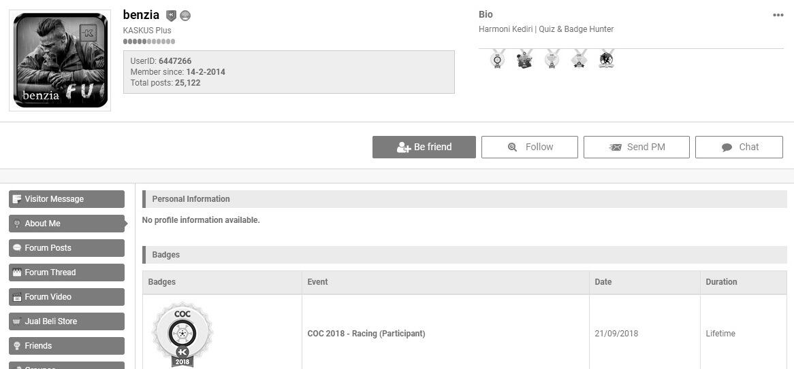Open the second medal badge under Bio

click(x=524, y=60)
